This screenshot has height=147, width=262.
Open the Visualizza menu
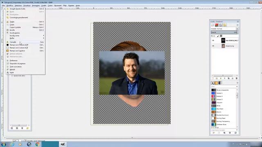[27, 5]
